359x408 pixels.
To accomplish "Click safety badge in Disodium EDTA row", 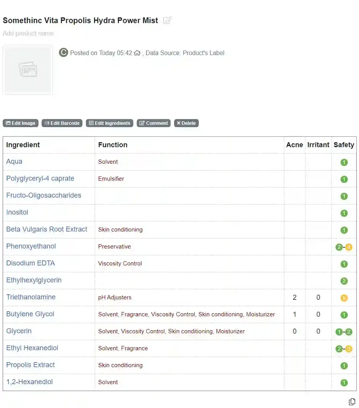I will click(x=344, y=264).
